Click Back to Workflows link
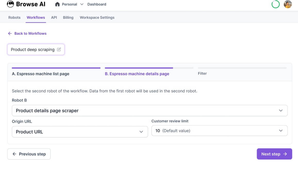This screenshot has height=187, width=298. [30, 33]
